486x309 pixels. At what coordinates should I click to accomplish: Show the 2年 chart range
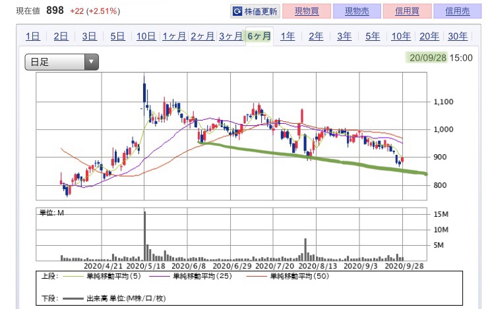(x=316, y=36)
